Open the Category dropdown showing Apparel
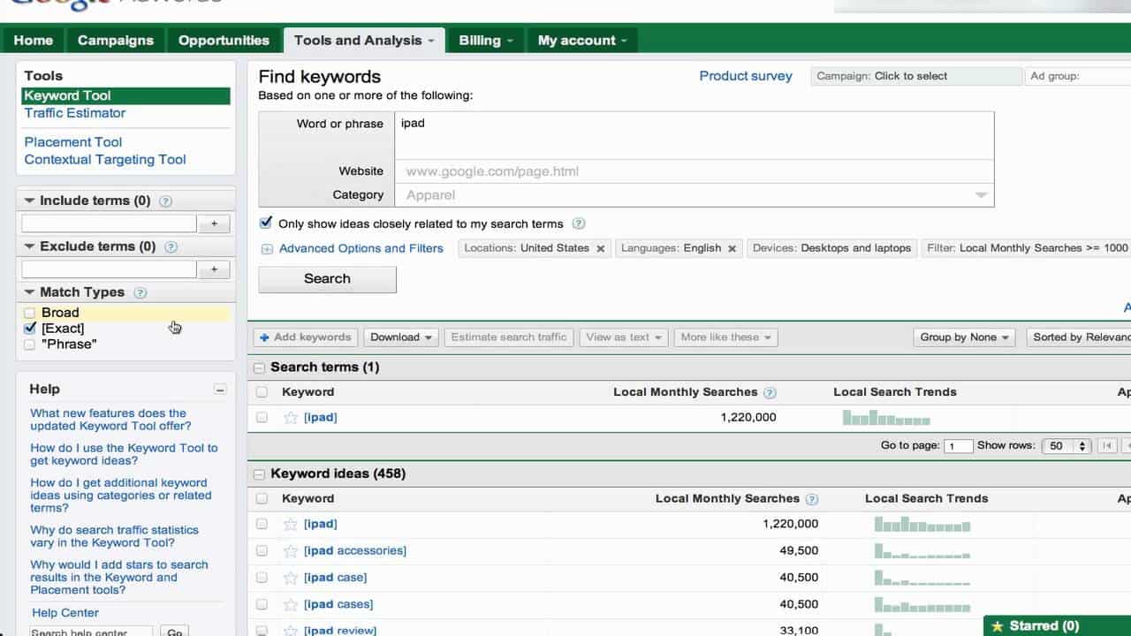1131x636 pixels. click(980, 194)
